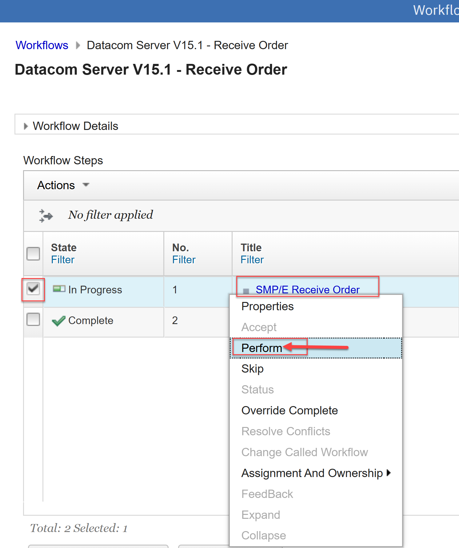
Task: Toggle the select-all header checkbox
Action: pyautogui.click(x=33, y=254)
